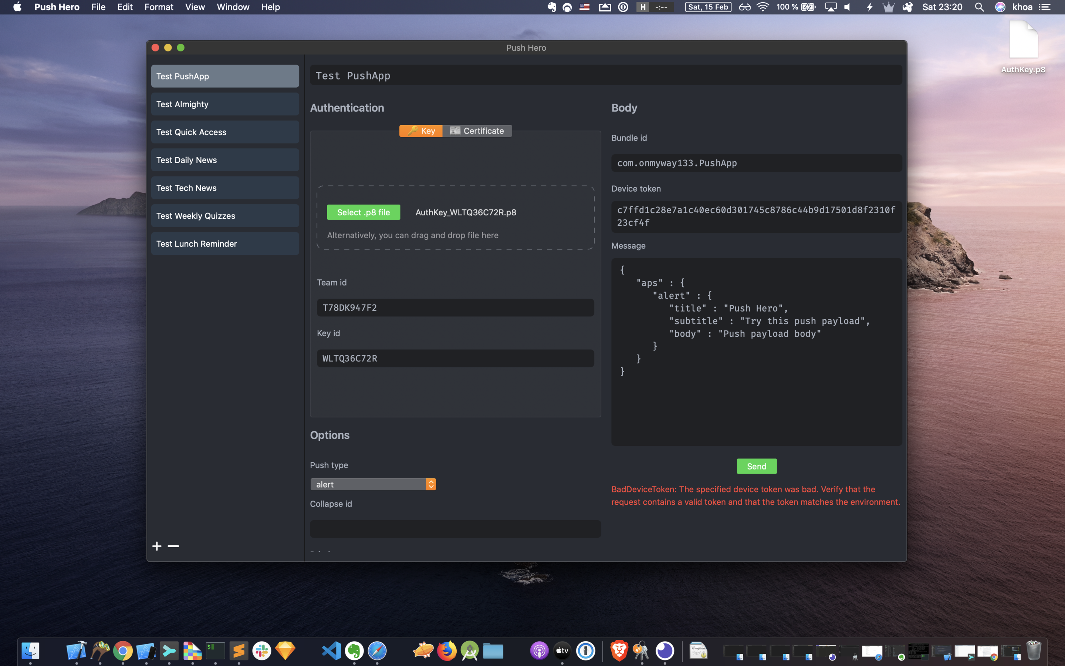Click the Select .p8 file button
Viewport: 1065px width, 666px height.
pos(364,212)
